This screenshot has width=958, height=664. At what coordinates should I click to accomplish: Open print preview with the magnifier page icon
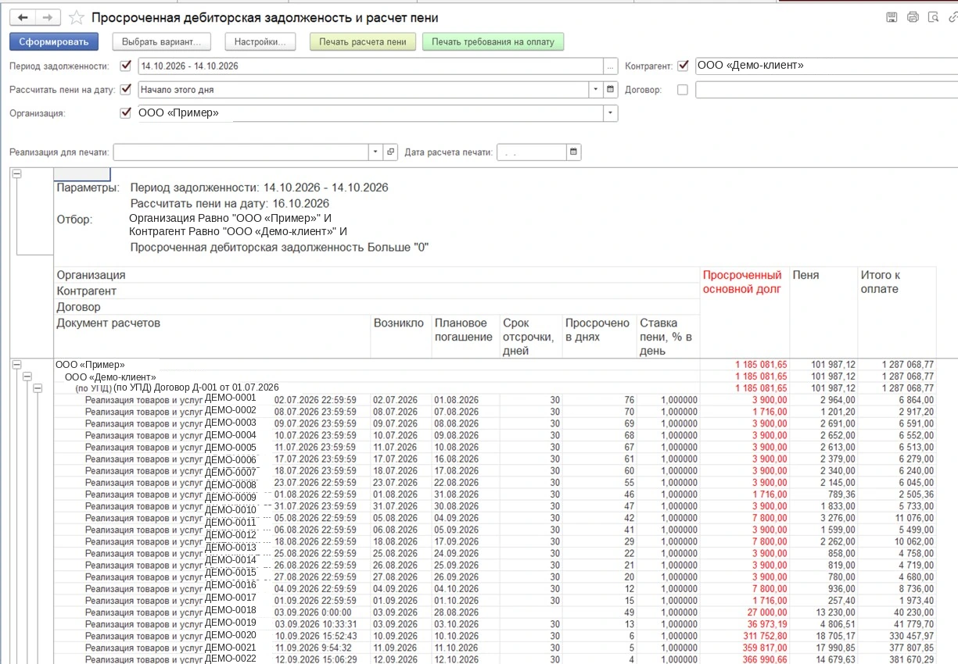click(932, 17)
